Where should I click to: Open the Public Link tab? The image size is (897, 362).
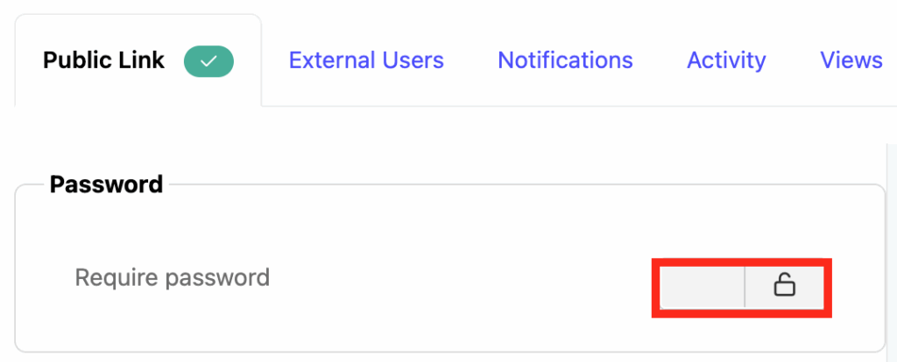(138, 61)
